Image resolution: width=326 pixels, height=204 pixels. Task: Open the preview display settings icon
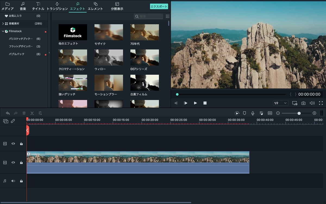click(295, 103)
